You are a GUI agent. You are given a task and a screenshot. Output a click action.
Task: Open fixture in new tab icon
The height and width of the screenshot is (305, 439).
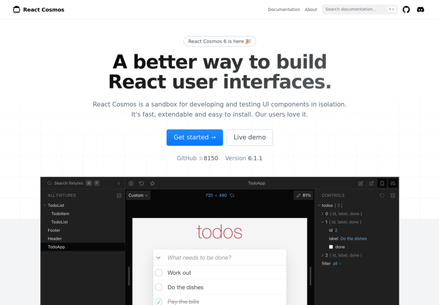pyautogui.click(x=371, y=183)
